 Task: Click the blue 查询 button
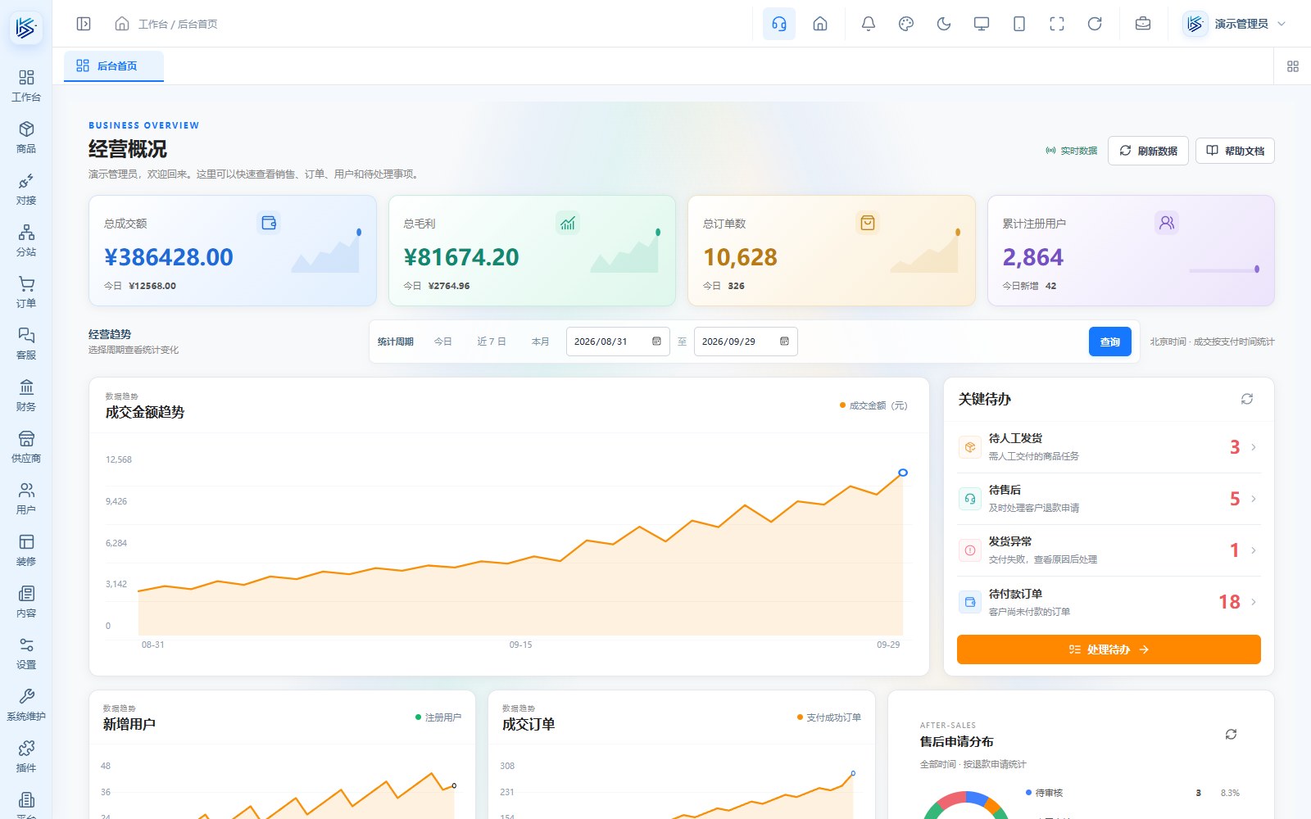1110,342
